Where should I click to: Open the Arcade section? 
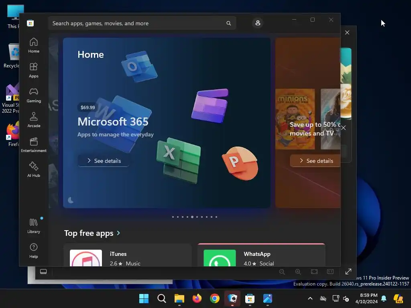pyautogui.click(x=34, y=120)
